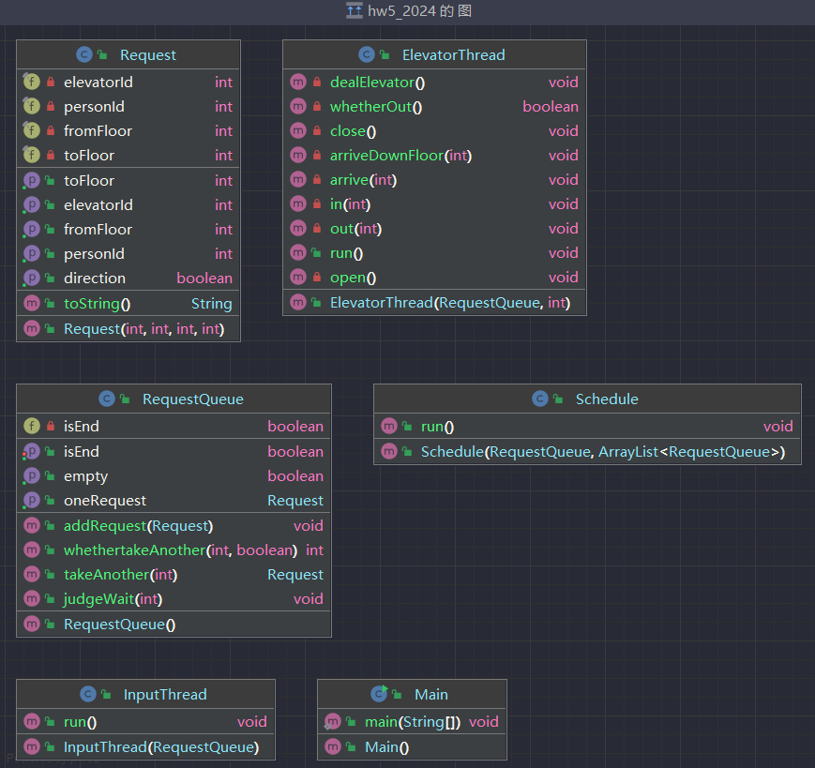Select the direction boolean property row
The image size is (815, 768).
click(x=128, y=278)
